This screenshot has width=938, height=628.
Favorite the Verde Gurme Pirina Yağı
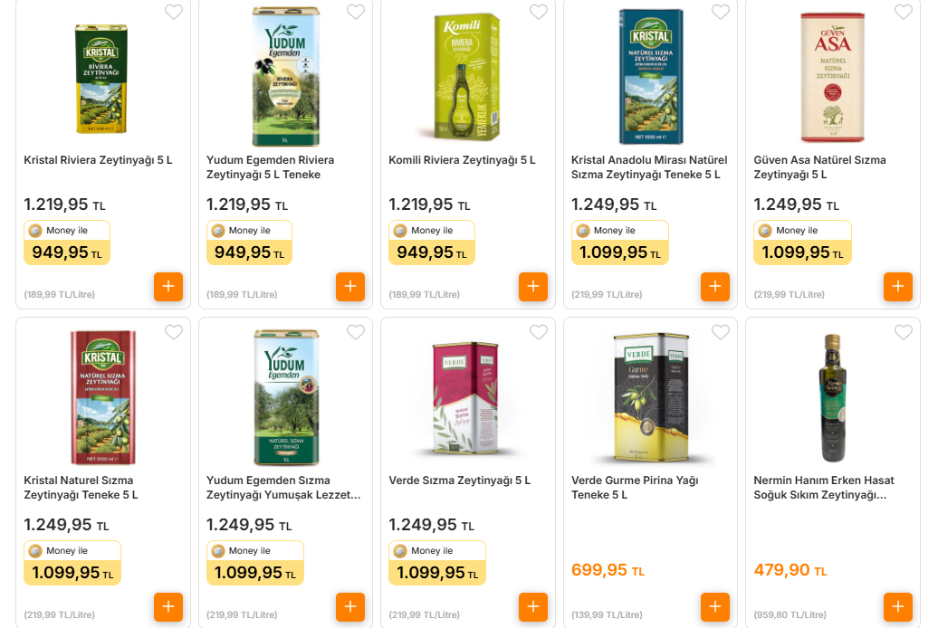click(x=721, y=332)
